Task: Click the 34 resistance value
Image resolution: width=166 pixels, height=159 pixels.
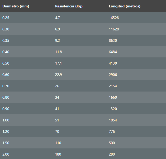Action: click(57, 97)
